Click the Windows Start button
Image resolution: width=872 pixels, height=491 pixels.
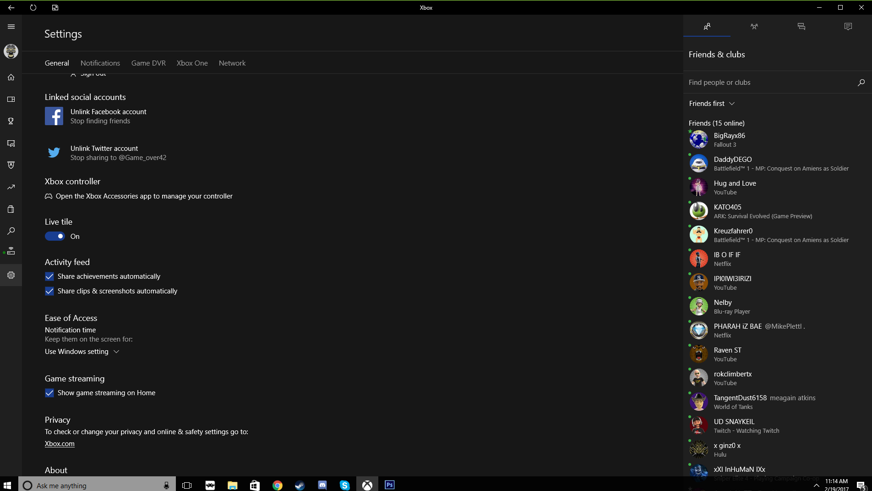[7, 485]
